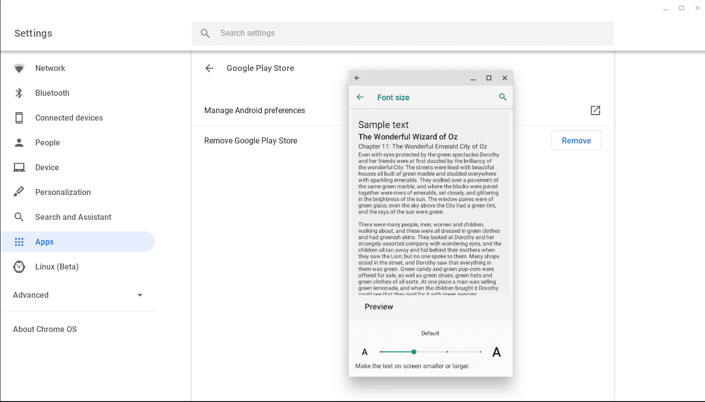Select Apps in sidebar
Image resolution: width=705 pixels, height=402 pixels.
(x=78, y=242)
